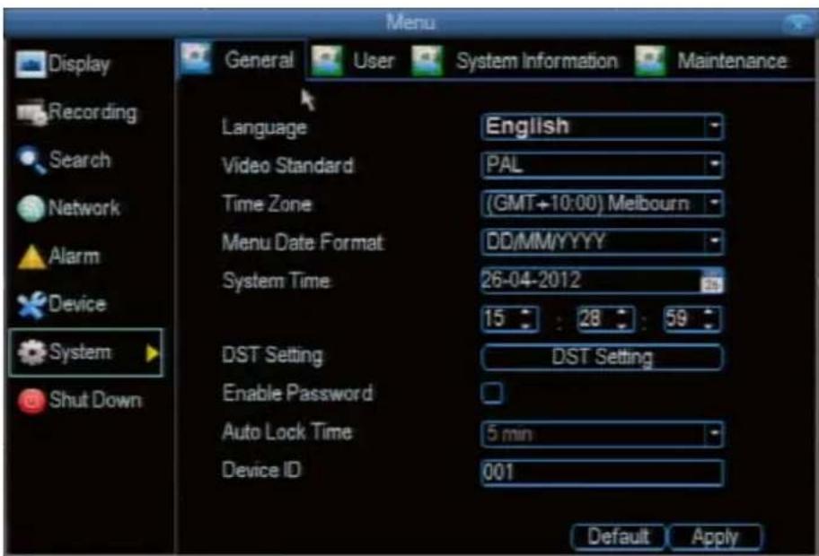Image resolution: width=819 pixels, height=556 pixels.
Task: Open the Auto Lock Time dropdown
Action: tap(603, 434)
